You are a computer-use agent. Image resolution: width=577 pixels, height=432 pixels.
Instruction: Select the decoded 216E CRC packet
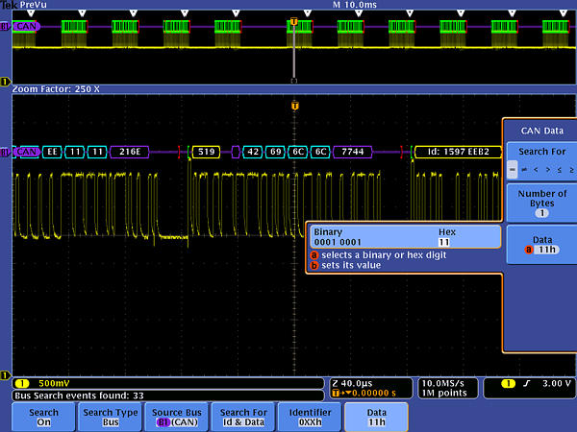tap(130, 151)
